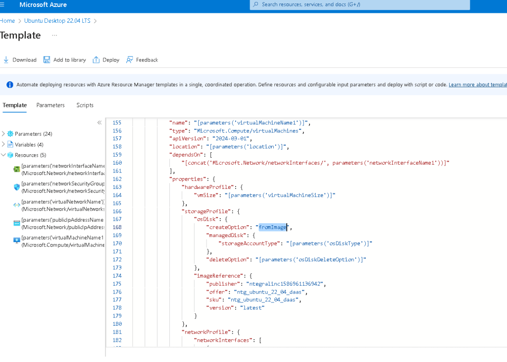Open the ellipsis menu beside Template title

pyautogui.click(x=54, y=35)
